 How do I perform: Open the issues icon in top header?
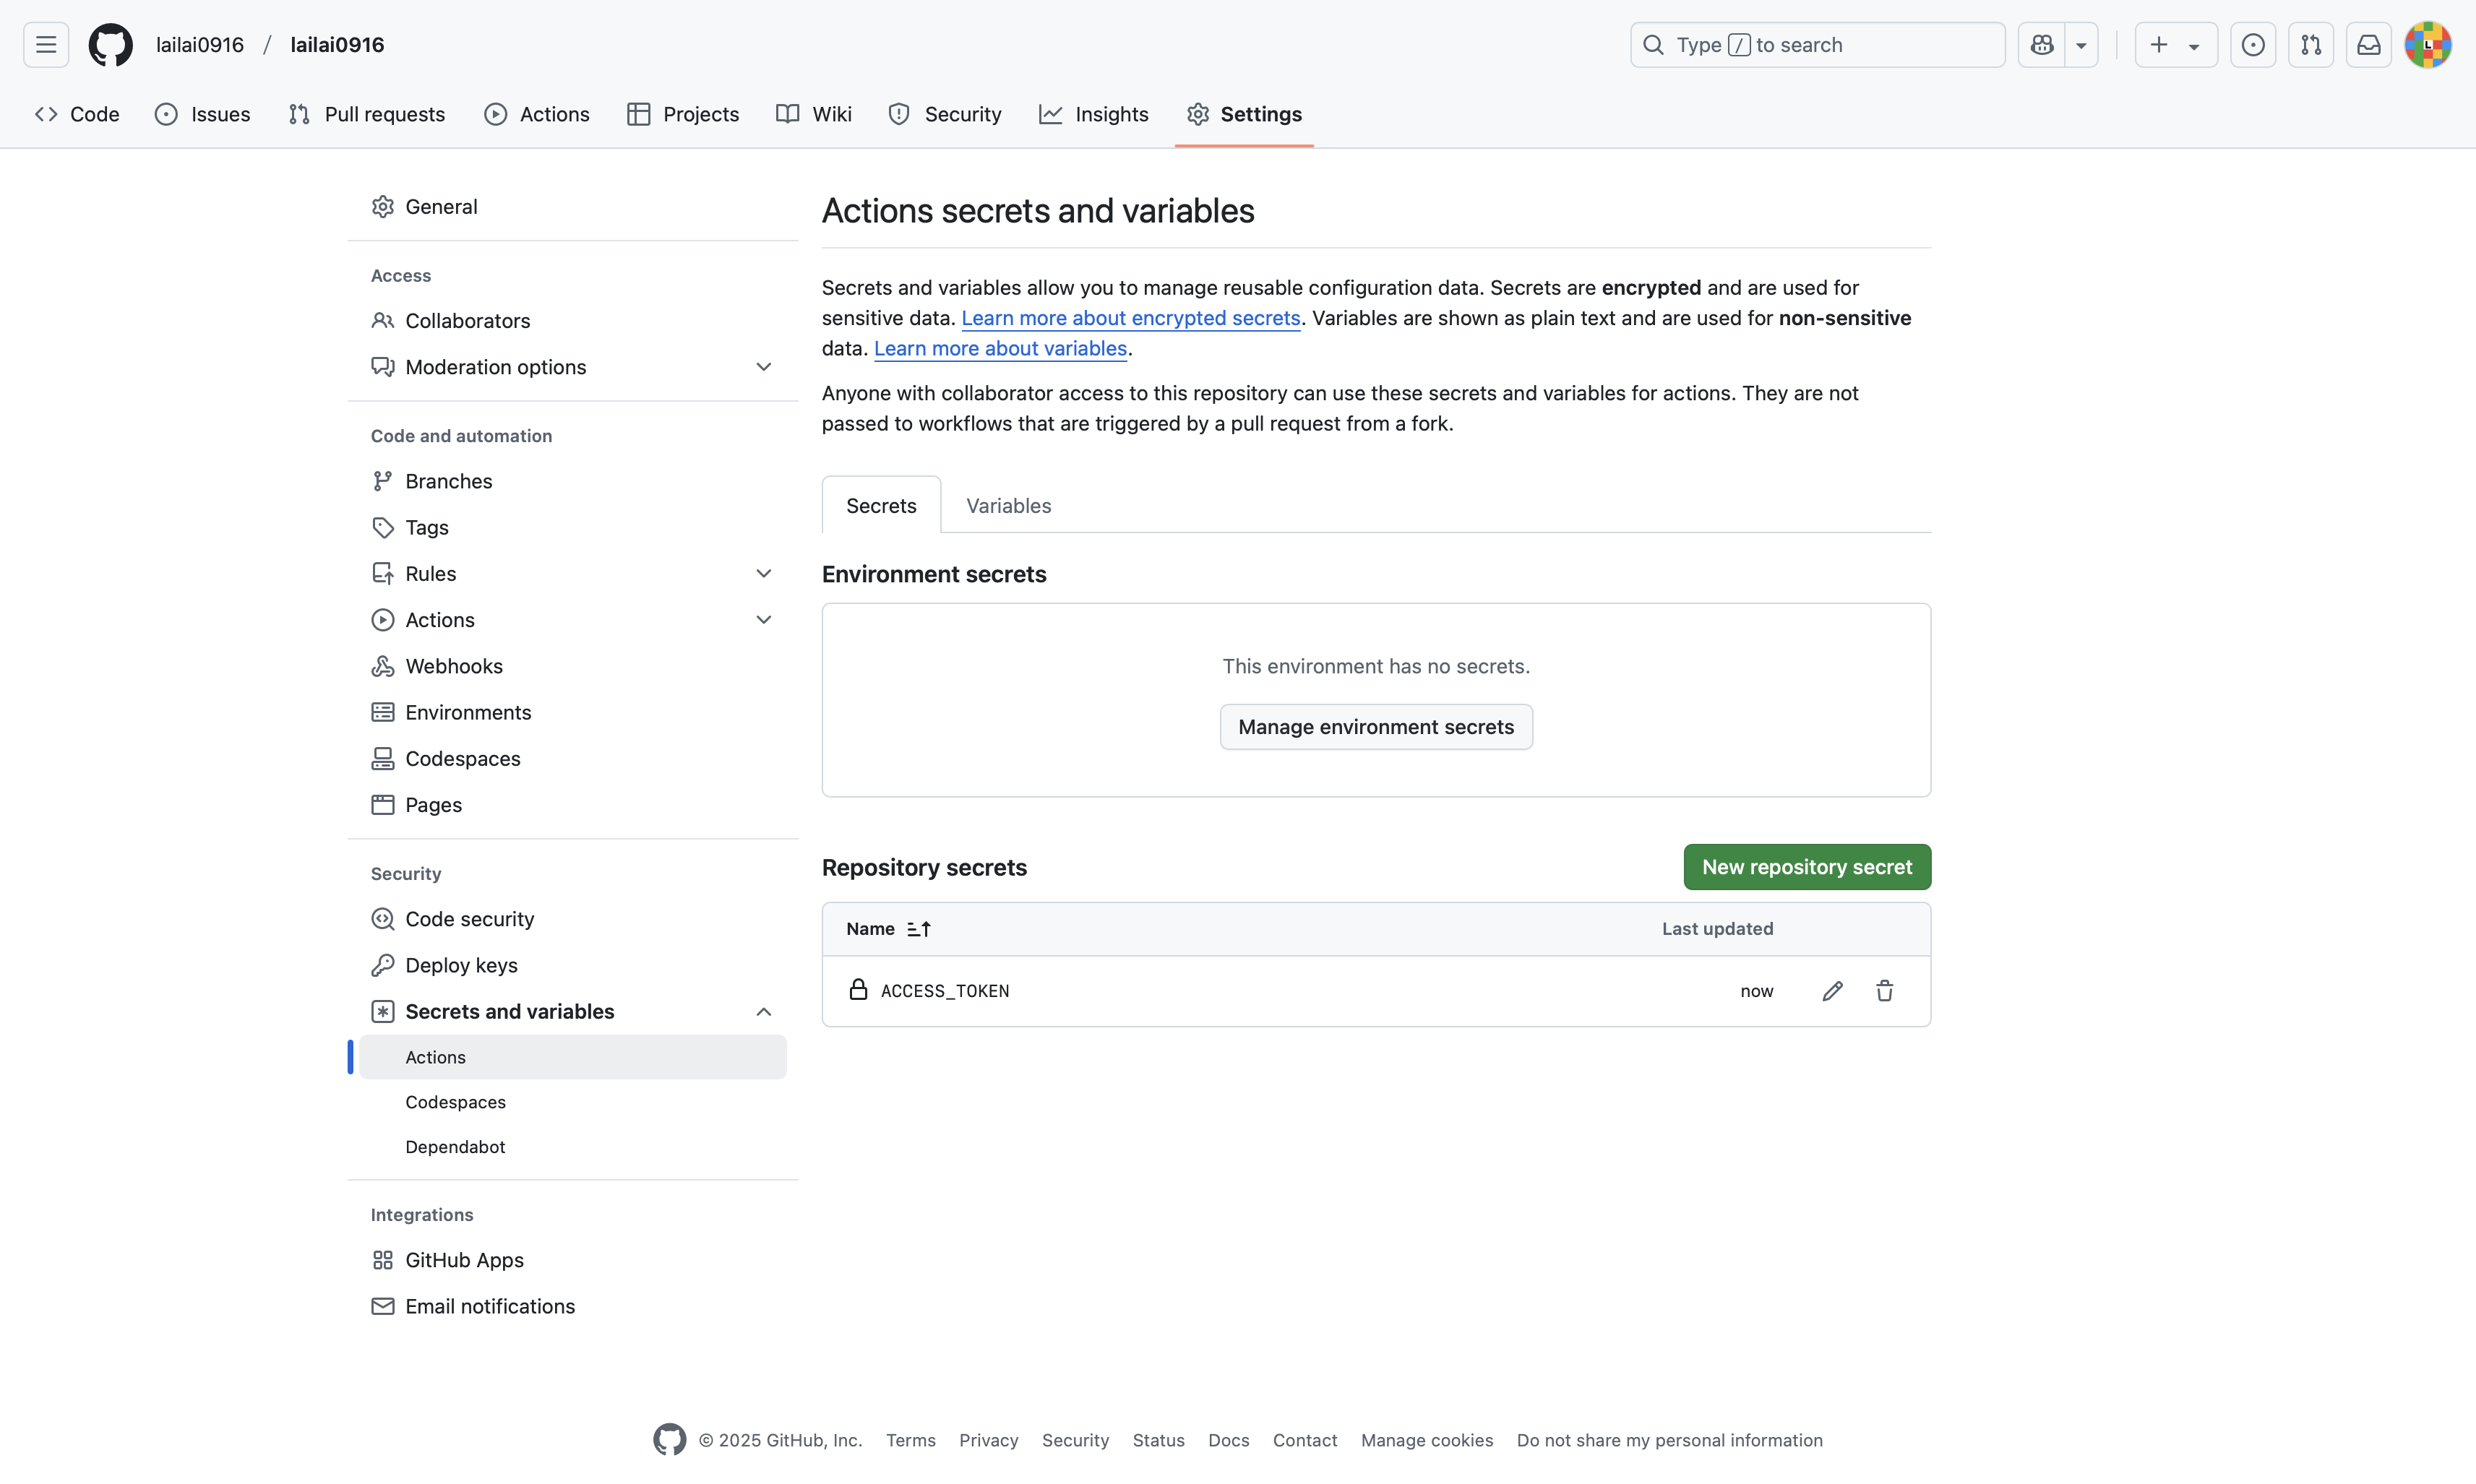[x=2252, y=45]
